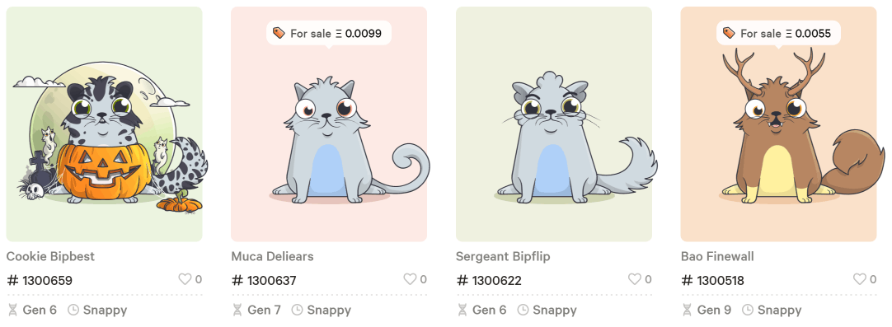Click the heart icon for Muca Deliears

410,279
